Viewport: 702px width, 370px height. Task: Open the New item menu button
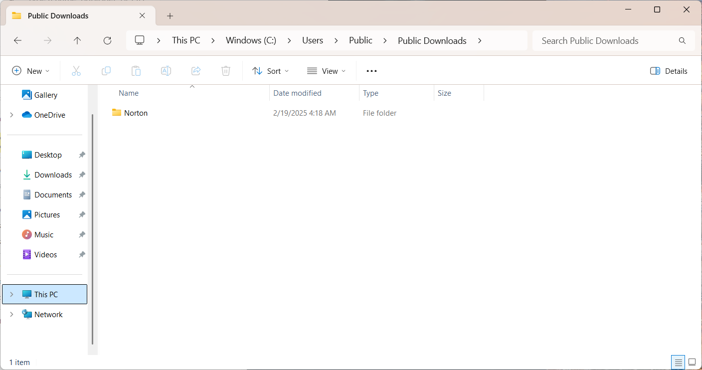[31, 71]
